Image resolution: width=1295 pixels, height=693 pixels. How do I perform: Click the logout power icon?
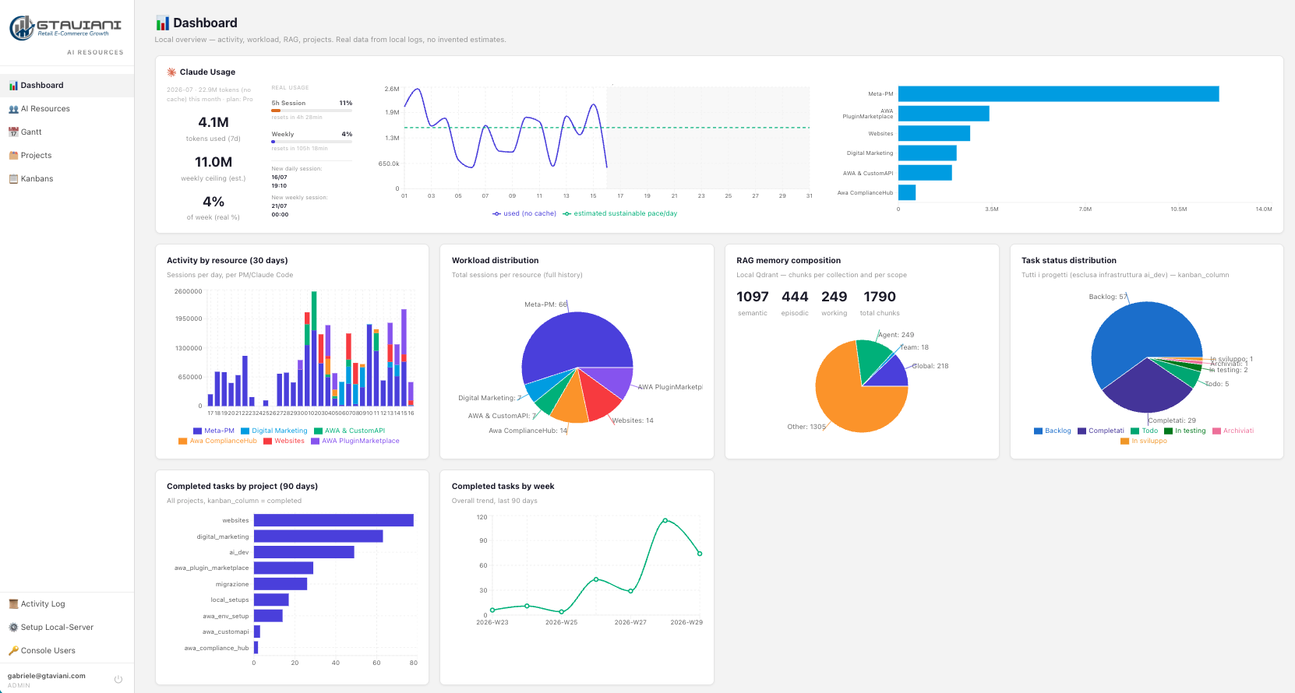(x=118, y=680)
